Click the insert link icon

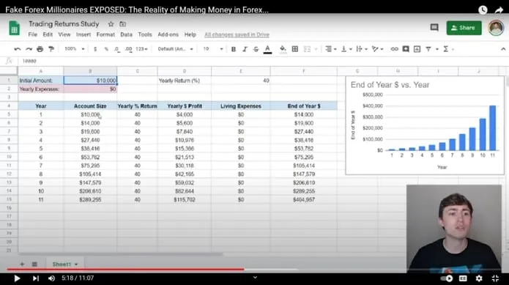[395, 49]
